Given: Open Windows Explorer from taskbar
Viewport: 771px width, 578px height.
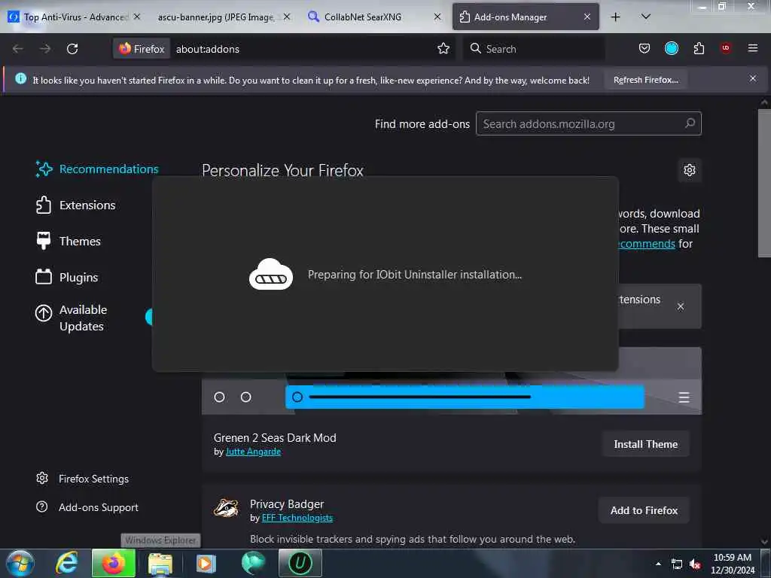Looking at the screenshot, I should pyautogui.click(x=160, y=563).
